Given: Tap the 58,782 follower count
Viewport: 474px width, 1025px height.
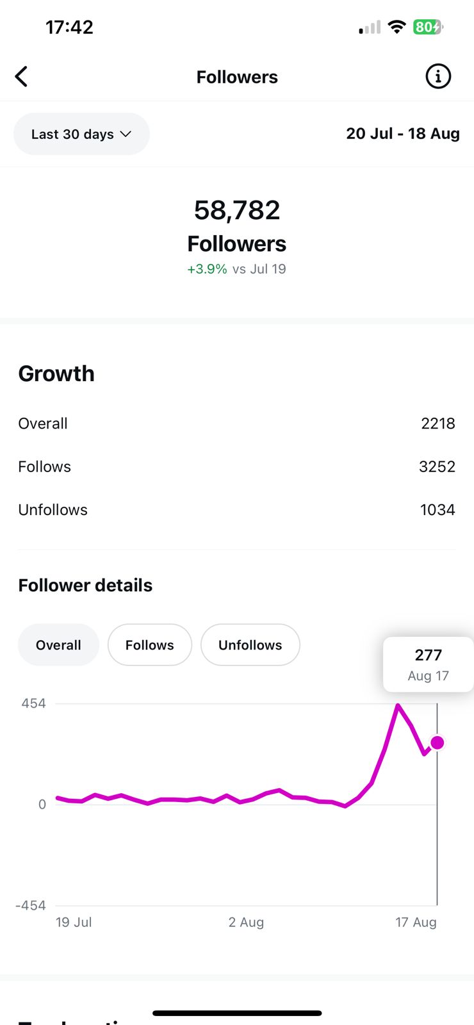Looking at the screenshot, I should pos(237,210).
